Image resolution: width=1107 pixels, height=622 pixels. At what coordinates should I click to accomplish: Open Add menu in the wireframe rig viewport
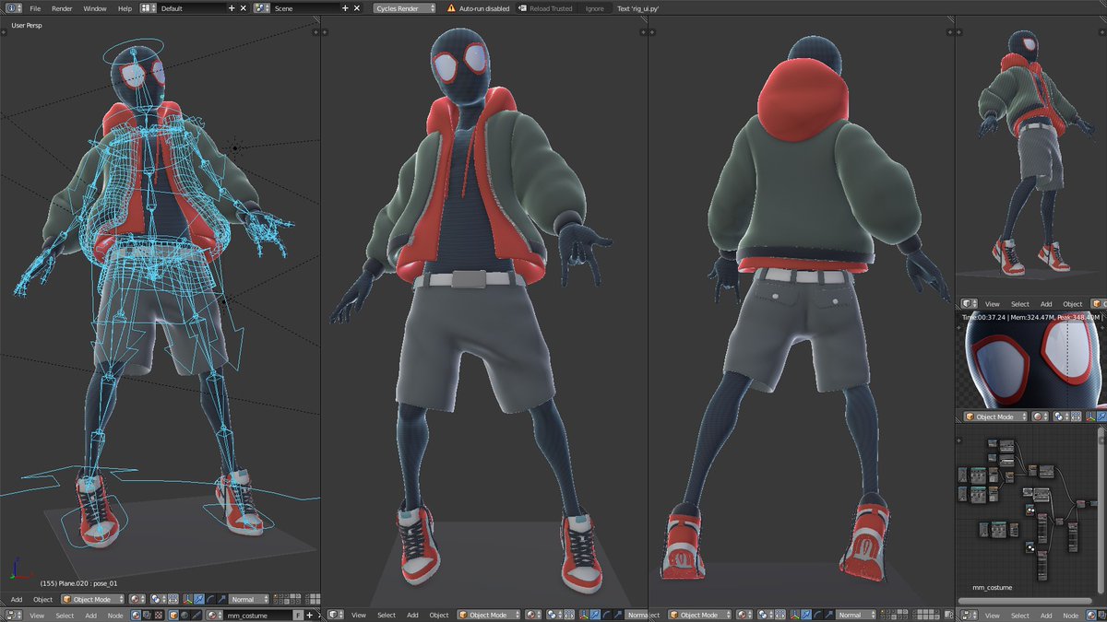pyautogui.click(x=17, y=600)
